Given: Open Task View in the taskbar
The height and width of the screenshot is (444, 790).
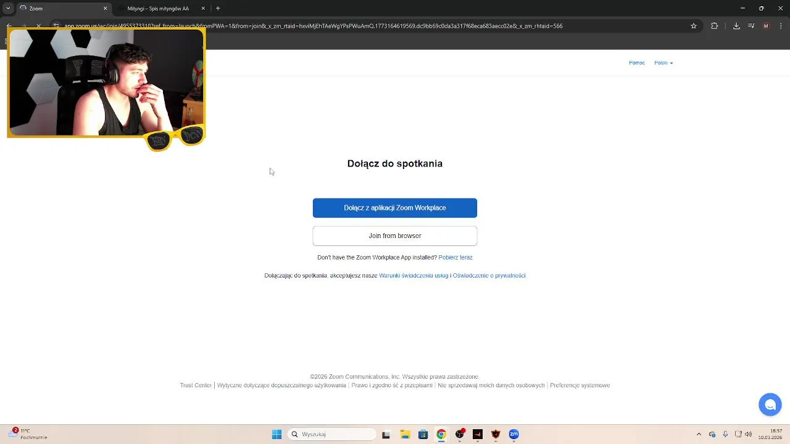Looking at the screenshot, I should [x=386, y=434].
